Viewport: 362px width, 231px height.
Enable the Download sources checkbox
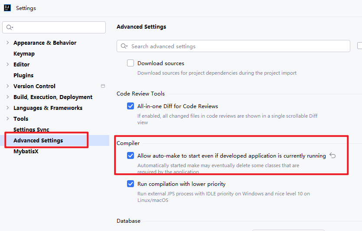pyautogui.click(x=130, y=63)
